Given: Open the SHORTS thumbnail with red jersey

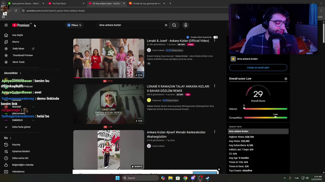Looking at the screenshot, I should 109,150.
